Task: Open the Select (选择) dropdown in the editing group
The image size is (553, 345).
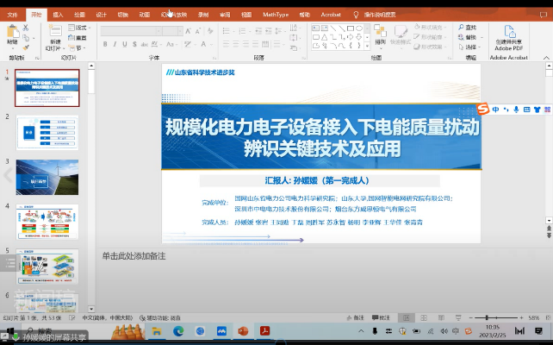Action: (469, 47)
